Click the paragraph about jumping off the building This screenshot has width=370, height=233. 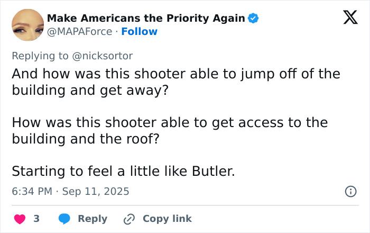175,82
